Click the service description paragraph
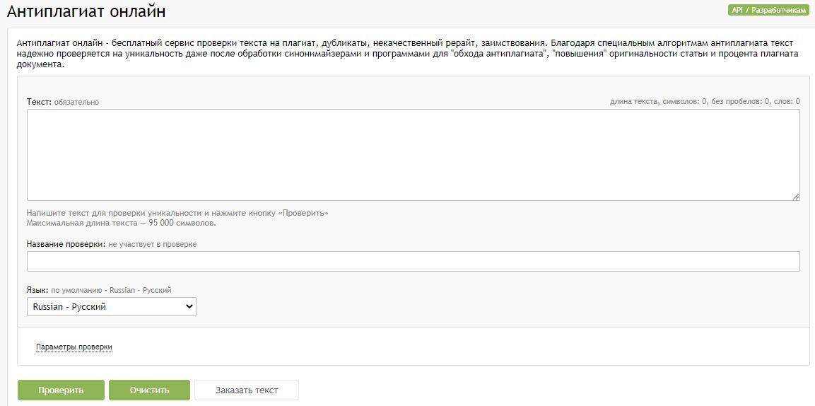 (407, 54)
